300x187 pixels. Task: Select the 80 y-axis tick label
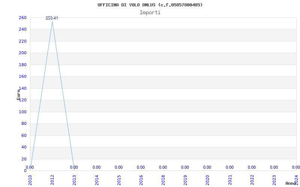[x=24, y=124]
